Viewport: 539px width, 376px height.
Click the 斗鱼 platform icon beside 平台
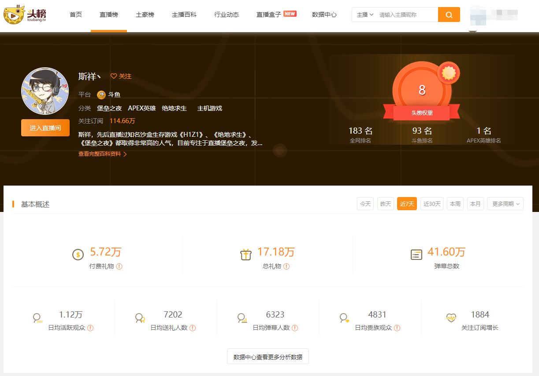pyautogui.click(x=101, y=95)
